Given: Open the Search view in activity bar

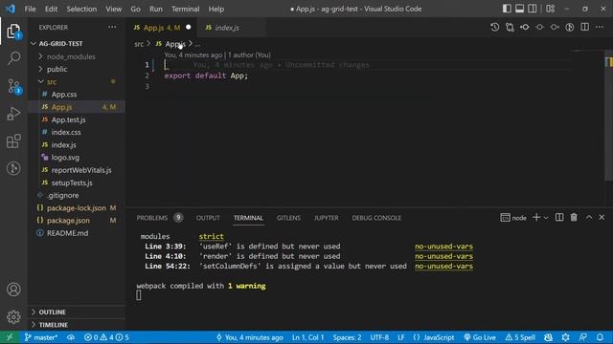Looking at the screenshot, I should point(13,58).
